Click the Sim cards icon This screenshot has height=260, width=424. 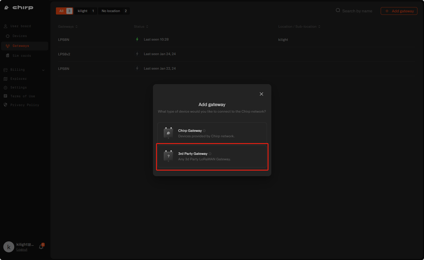[x=8, y=56]
